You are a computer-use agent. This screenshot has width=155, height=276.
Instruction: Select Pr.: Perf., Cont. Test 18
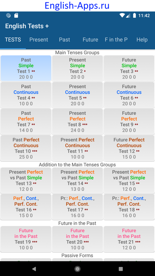[x=129, y=207]
